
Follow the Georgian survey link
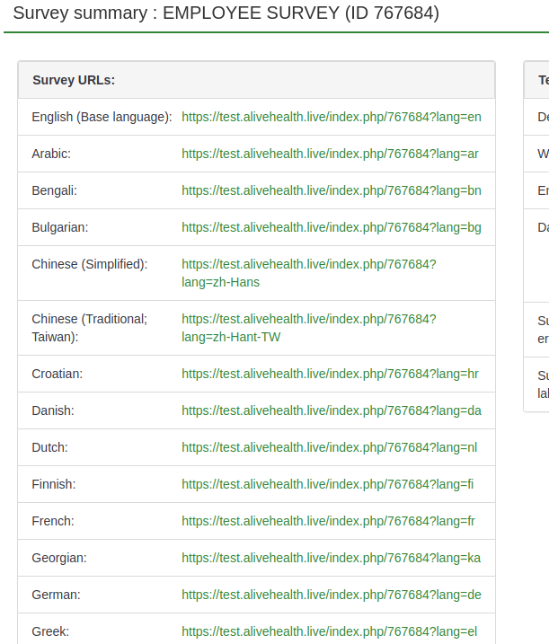click(331, 558)
